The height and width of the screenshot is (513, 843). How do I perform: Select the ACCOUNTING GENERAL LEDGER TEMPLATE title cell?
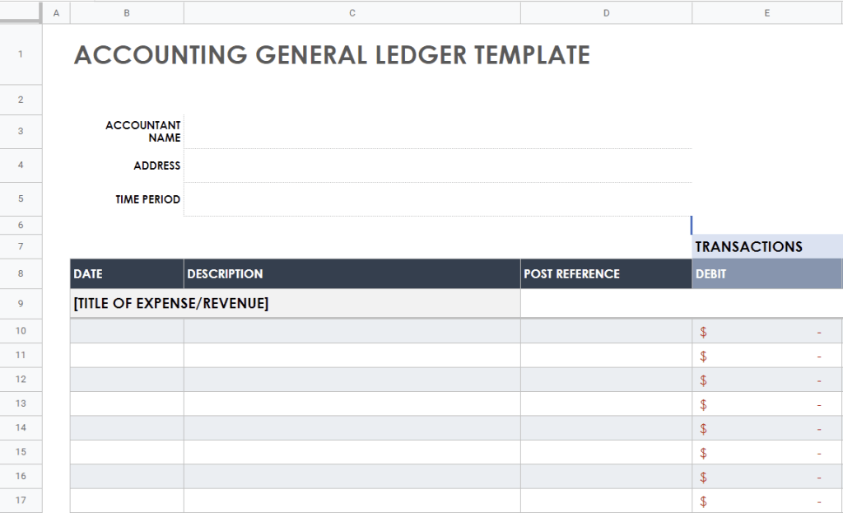click(x=332, y=55)
